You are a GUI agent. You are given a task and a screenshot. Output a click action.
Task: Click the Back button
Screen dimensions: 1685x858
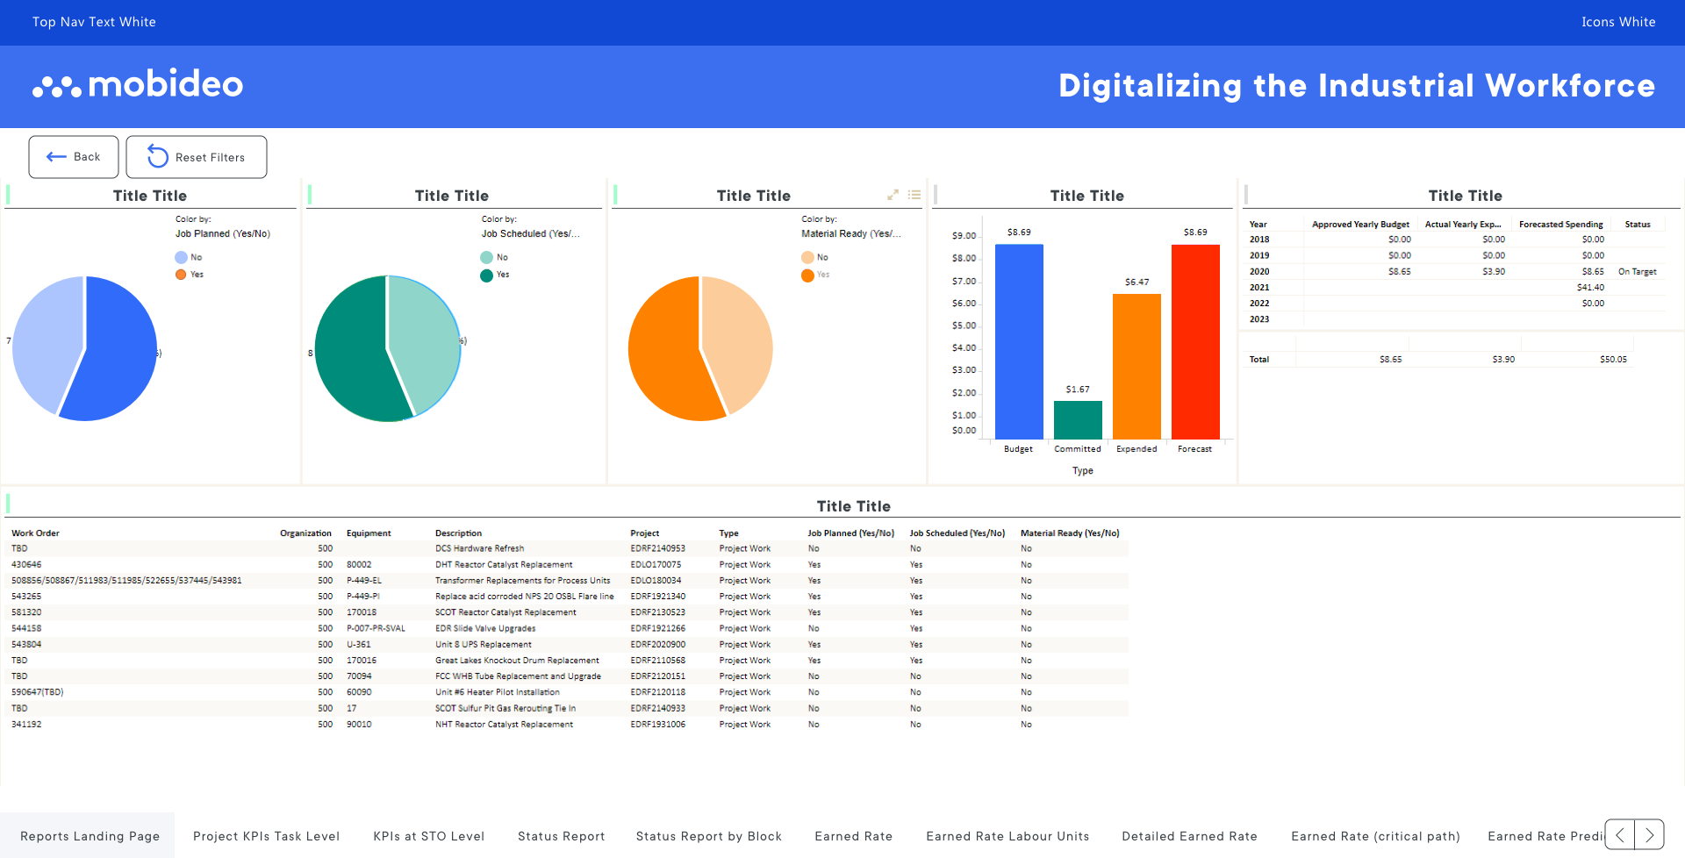(73, 156)
